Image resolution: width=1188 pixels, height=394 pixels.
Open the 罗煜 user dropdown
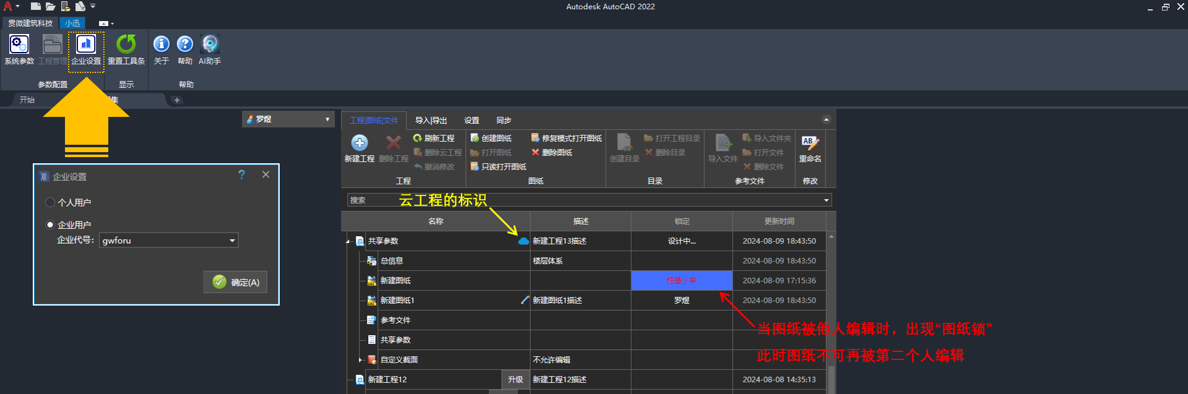[327, 119]
